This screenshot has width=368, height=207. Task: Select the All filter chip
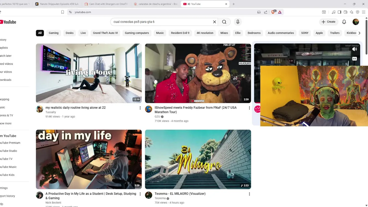pos(40,33)
